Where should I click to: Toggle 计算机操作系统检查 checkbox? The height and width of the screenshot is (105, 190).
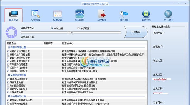(x=8, y=58)
